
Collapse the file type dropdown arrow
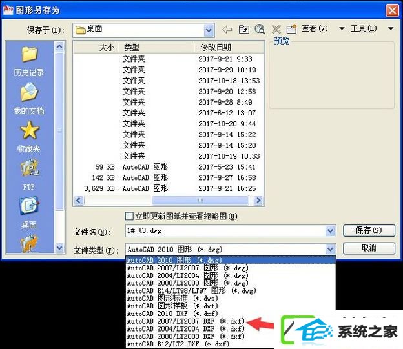[x=330, y=249]
